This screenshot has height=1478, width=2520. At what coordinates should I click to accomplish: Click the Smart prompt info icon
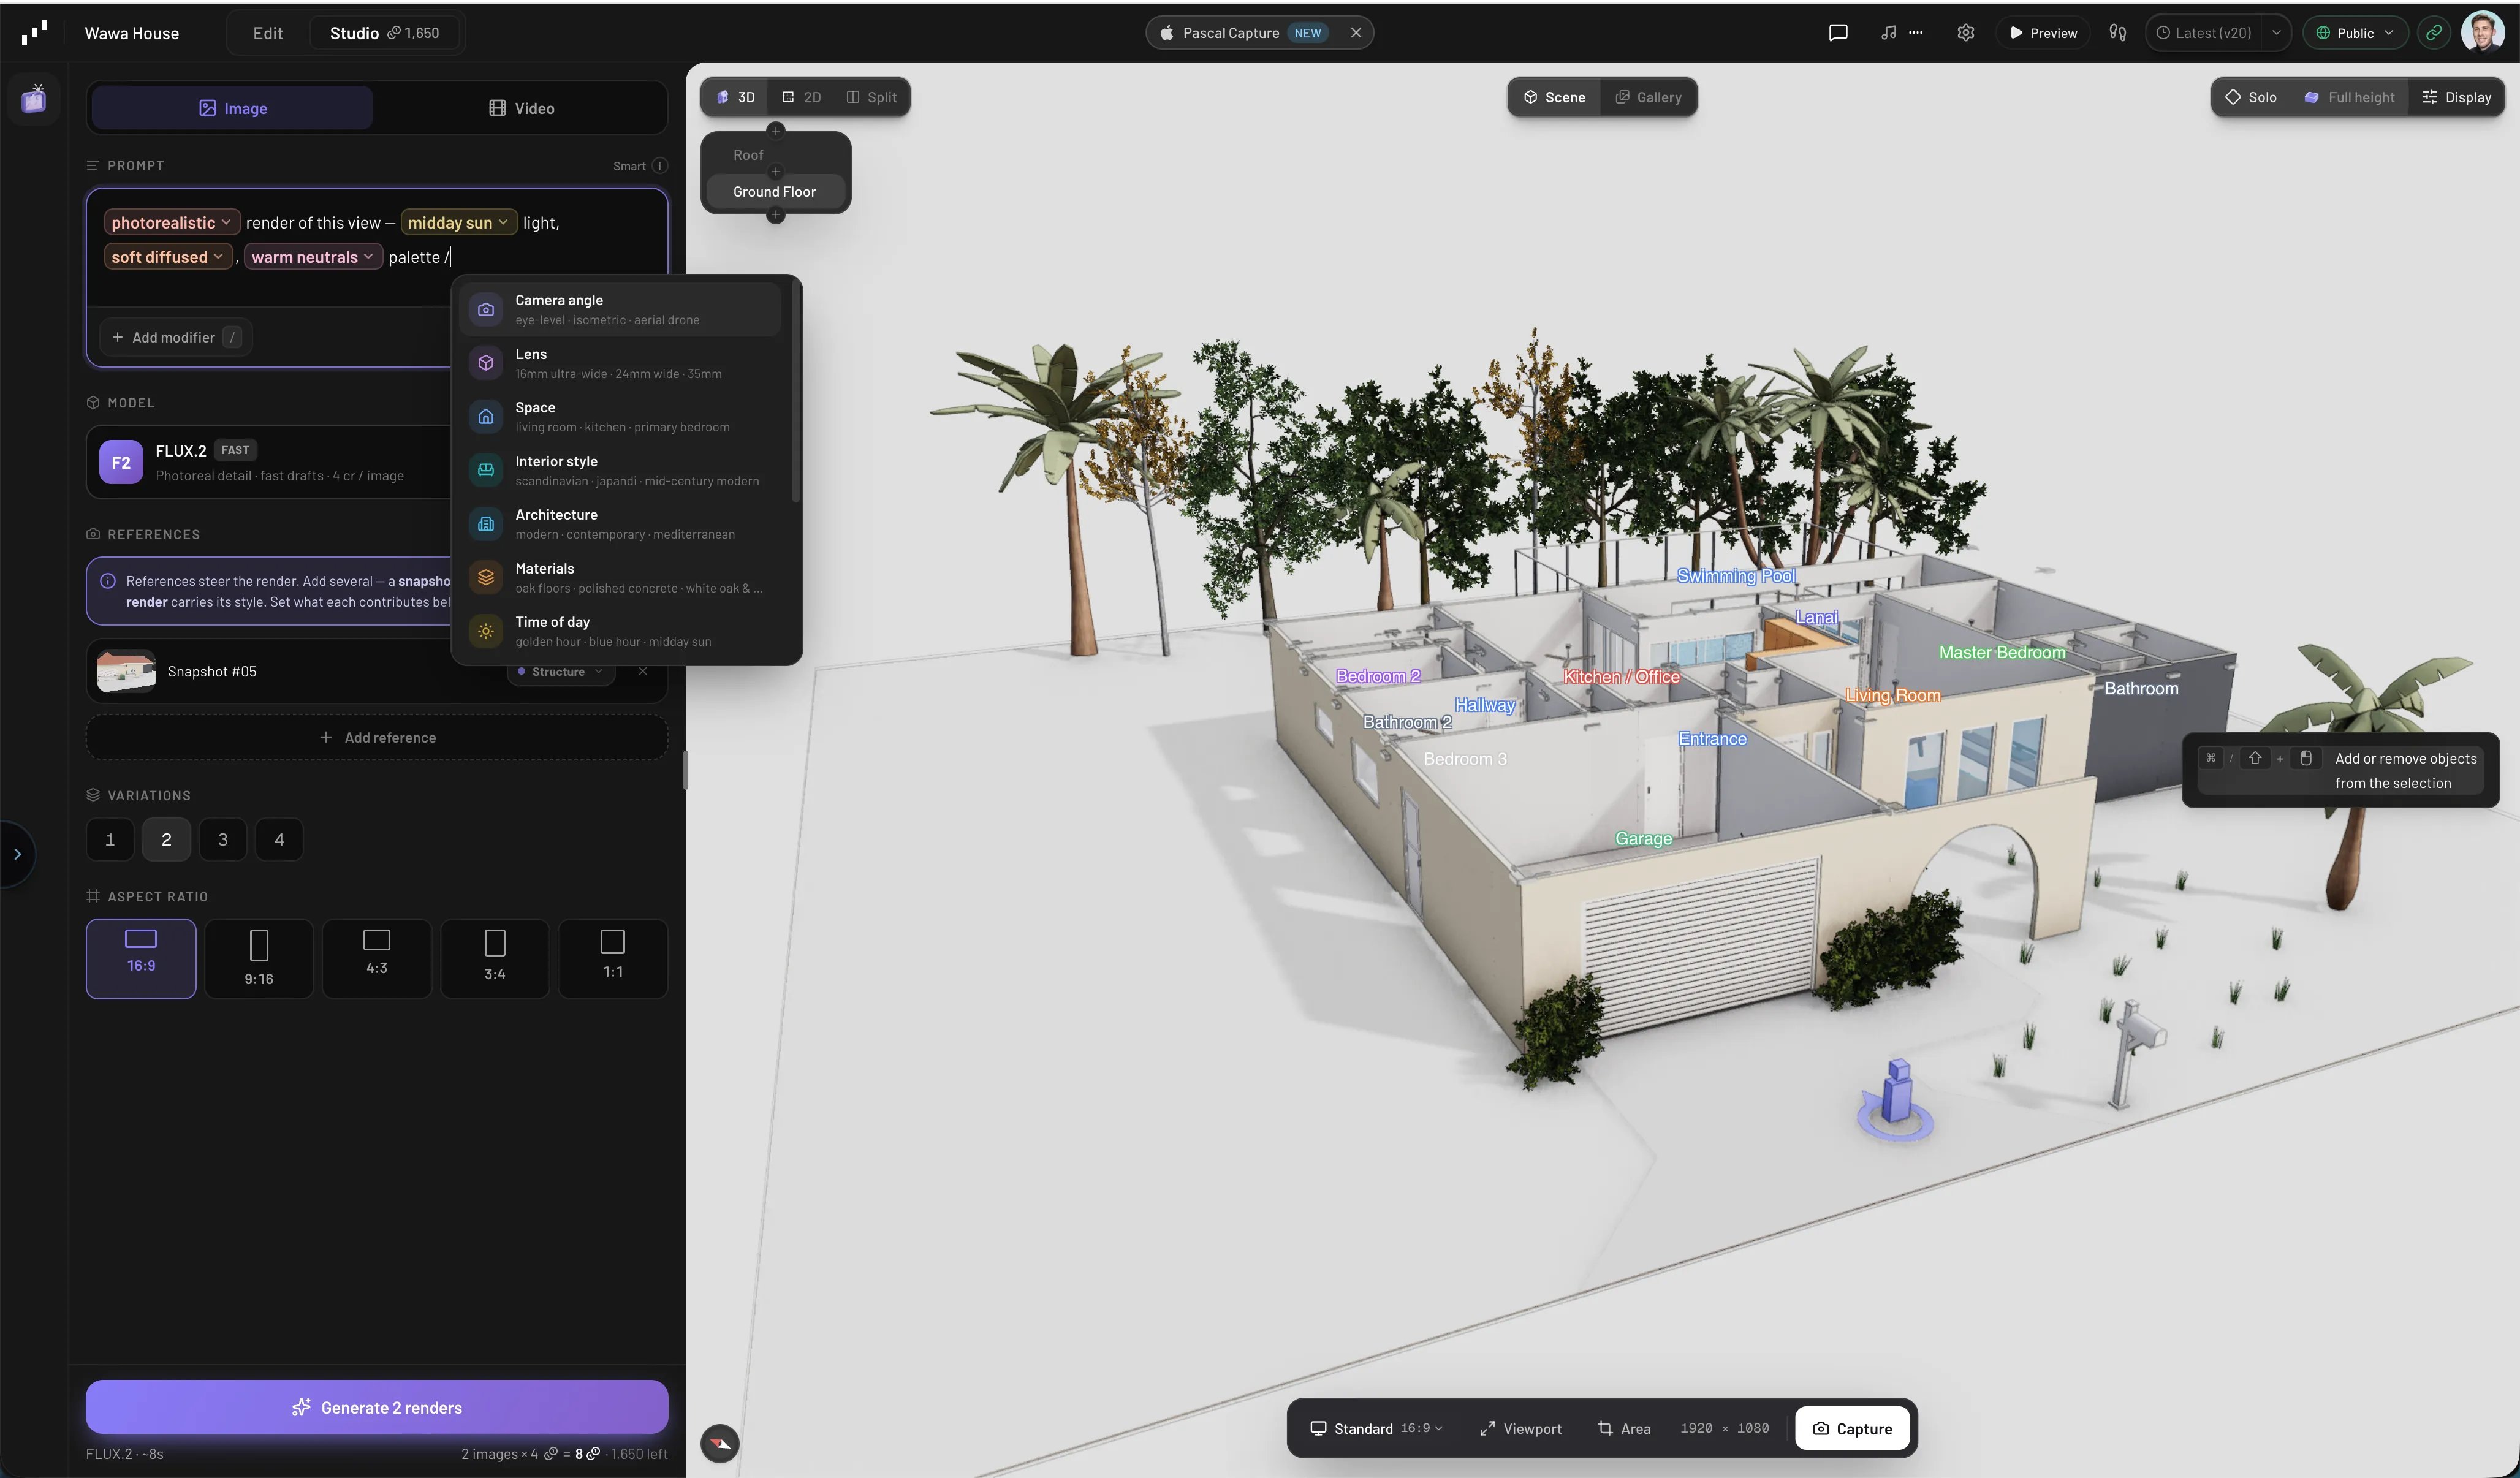point(660,166)
